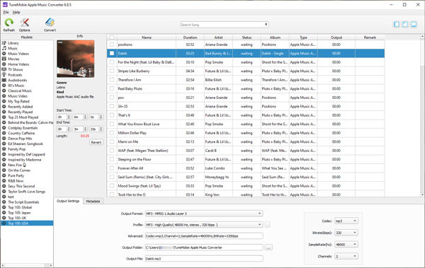The image size is (425, 268).
Task: Open the Output Format dropdown
Action: point(204,214)
